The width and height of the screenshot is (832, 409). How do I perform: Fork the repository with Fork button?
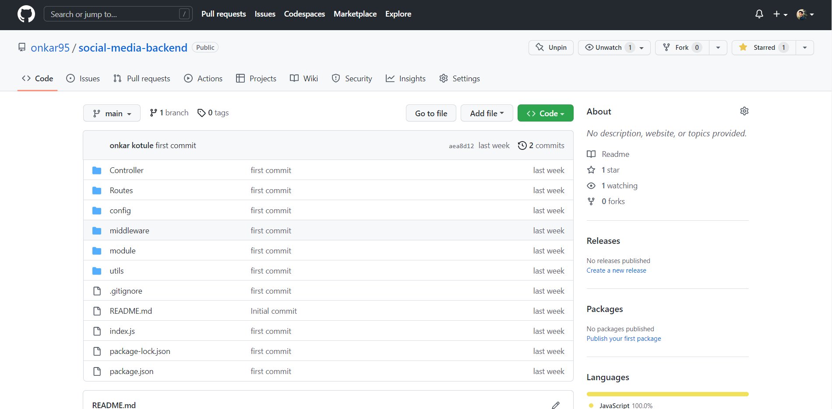(x=682, y=48)
